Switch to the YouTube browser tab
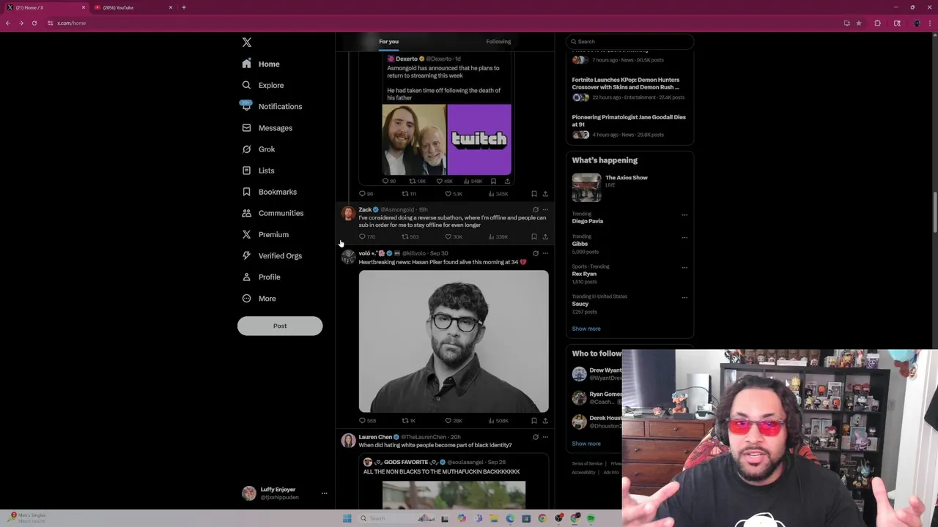The image size is (938, 527). 133,7
